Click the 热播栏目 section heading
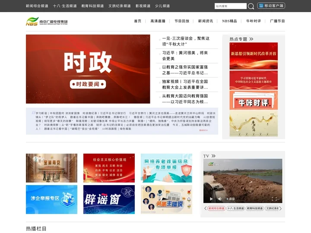311x233 pixels. click(36, 228)
